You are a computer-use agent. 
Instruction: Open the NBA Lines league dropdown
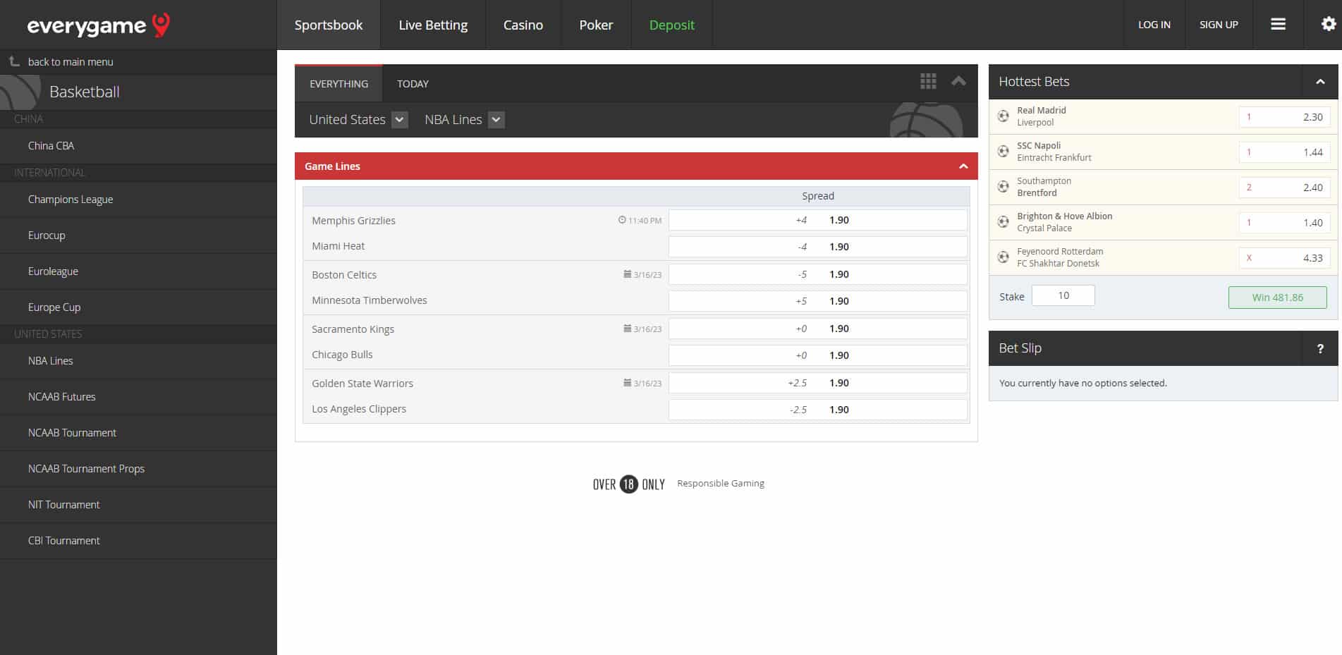(496, 120)
